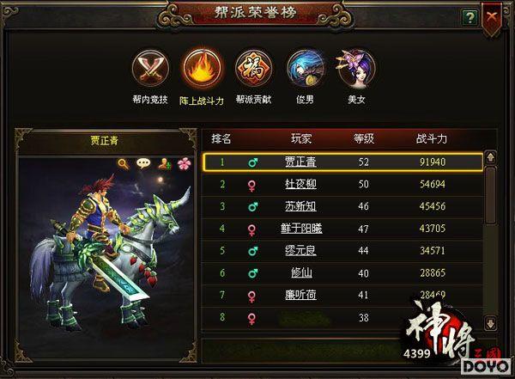Click the ranking list scrollbar thumb
This screenshot has width=515, height=379.
pos(490,196)
